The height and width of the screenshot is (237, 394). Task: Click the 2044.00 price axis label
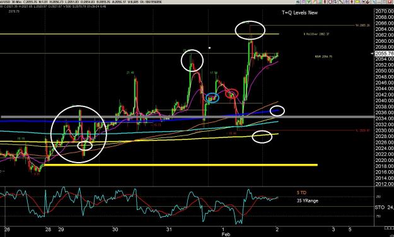385,89
